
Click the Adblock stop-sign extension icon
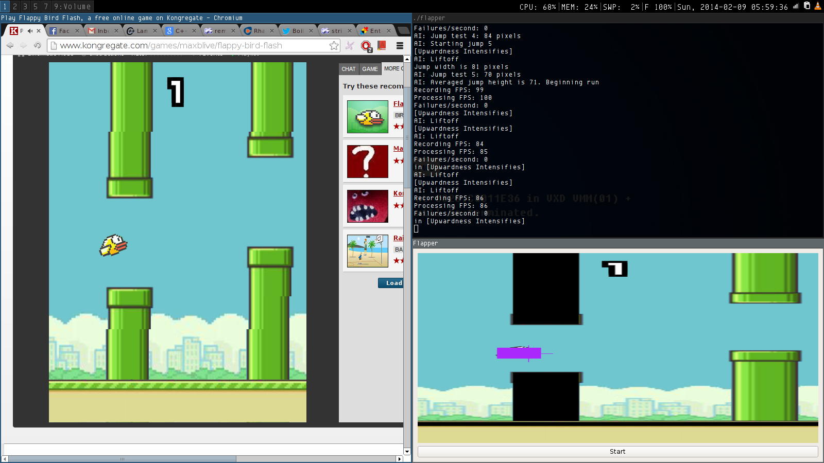coord(366,46)
